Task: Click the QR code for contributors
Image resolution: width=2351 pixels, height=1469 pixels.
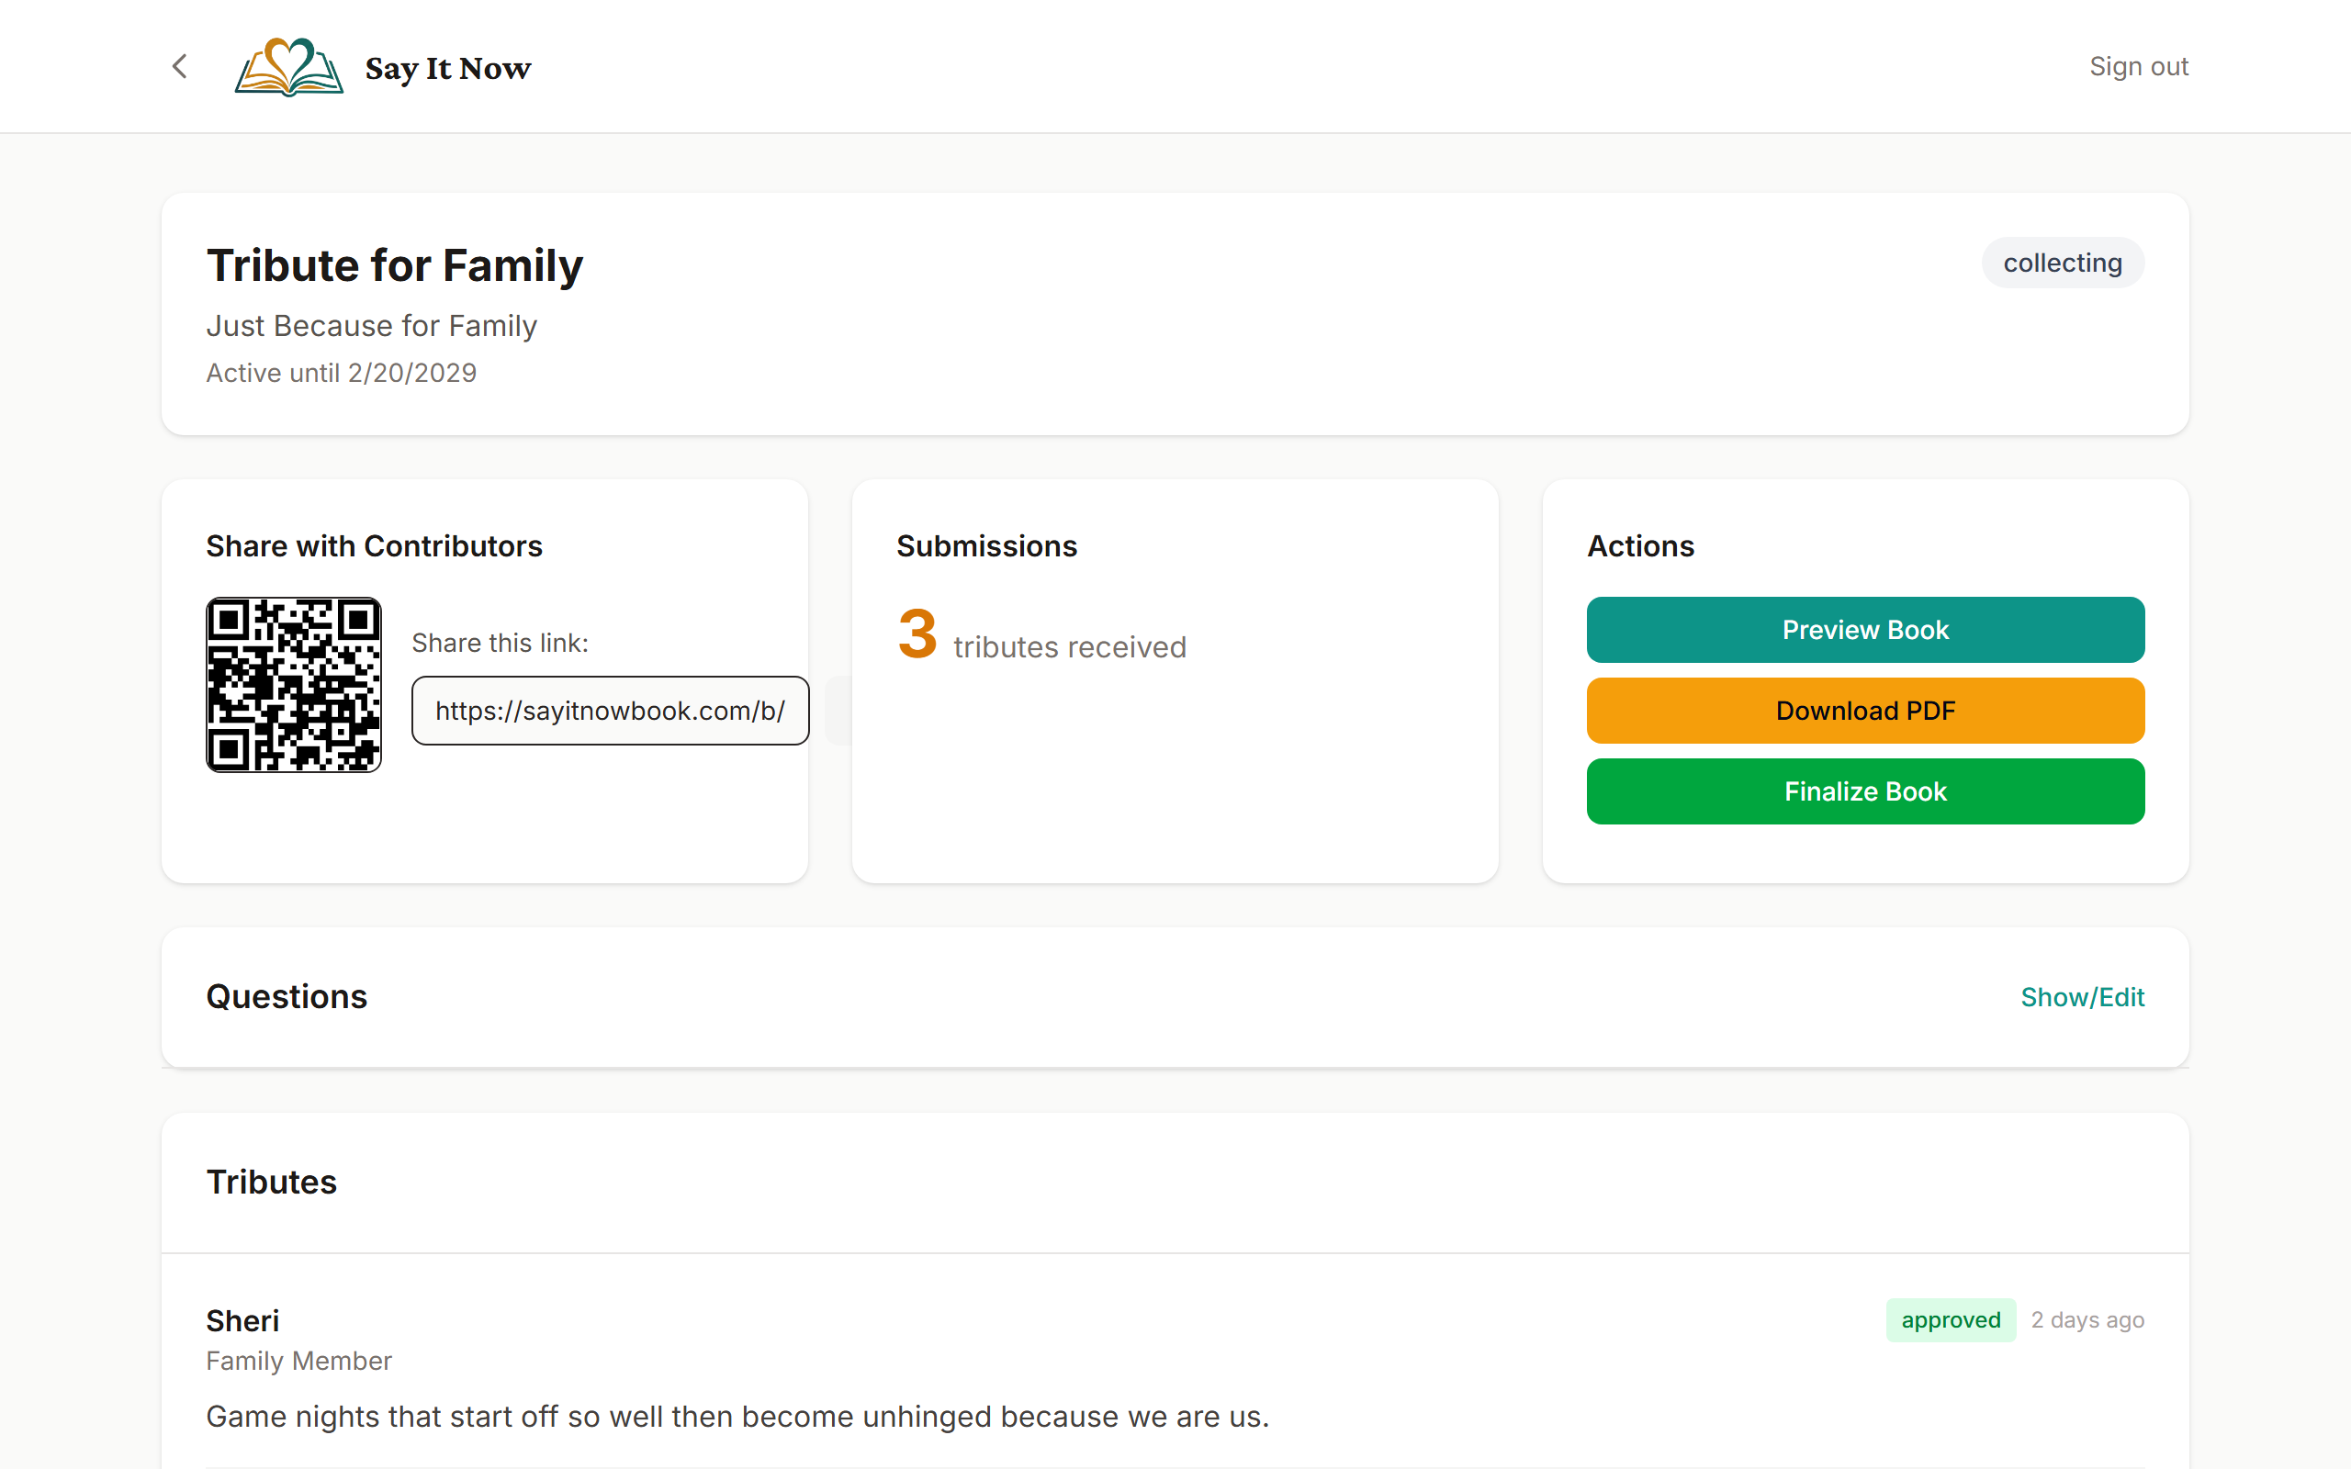Action: [292, 684]
